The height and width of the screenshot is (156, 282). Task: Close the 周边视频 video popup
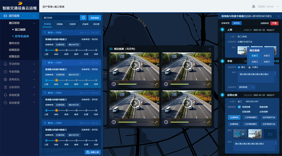click(x=210, y=49)
